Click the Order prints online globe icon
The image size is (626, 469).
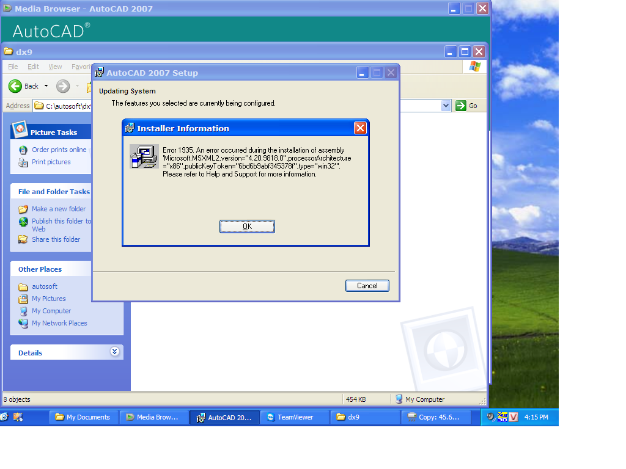(x=23, y=150)
